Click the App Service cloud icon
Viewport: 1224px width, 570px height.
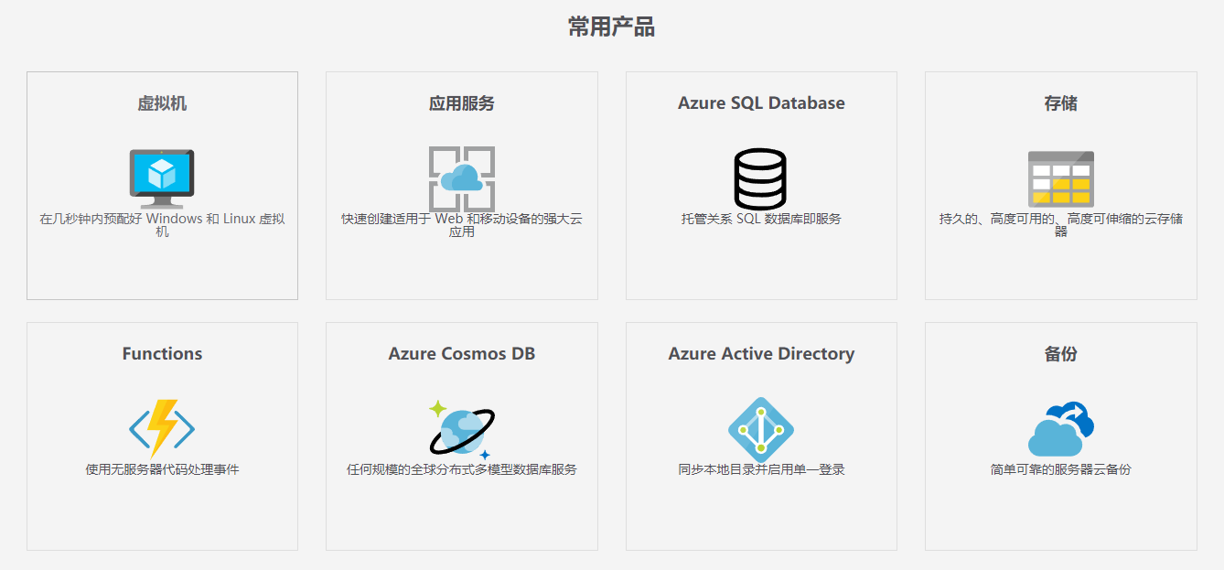(462, 178)
